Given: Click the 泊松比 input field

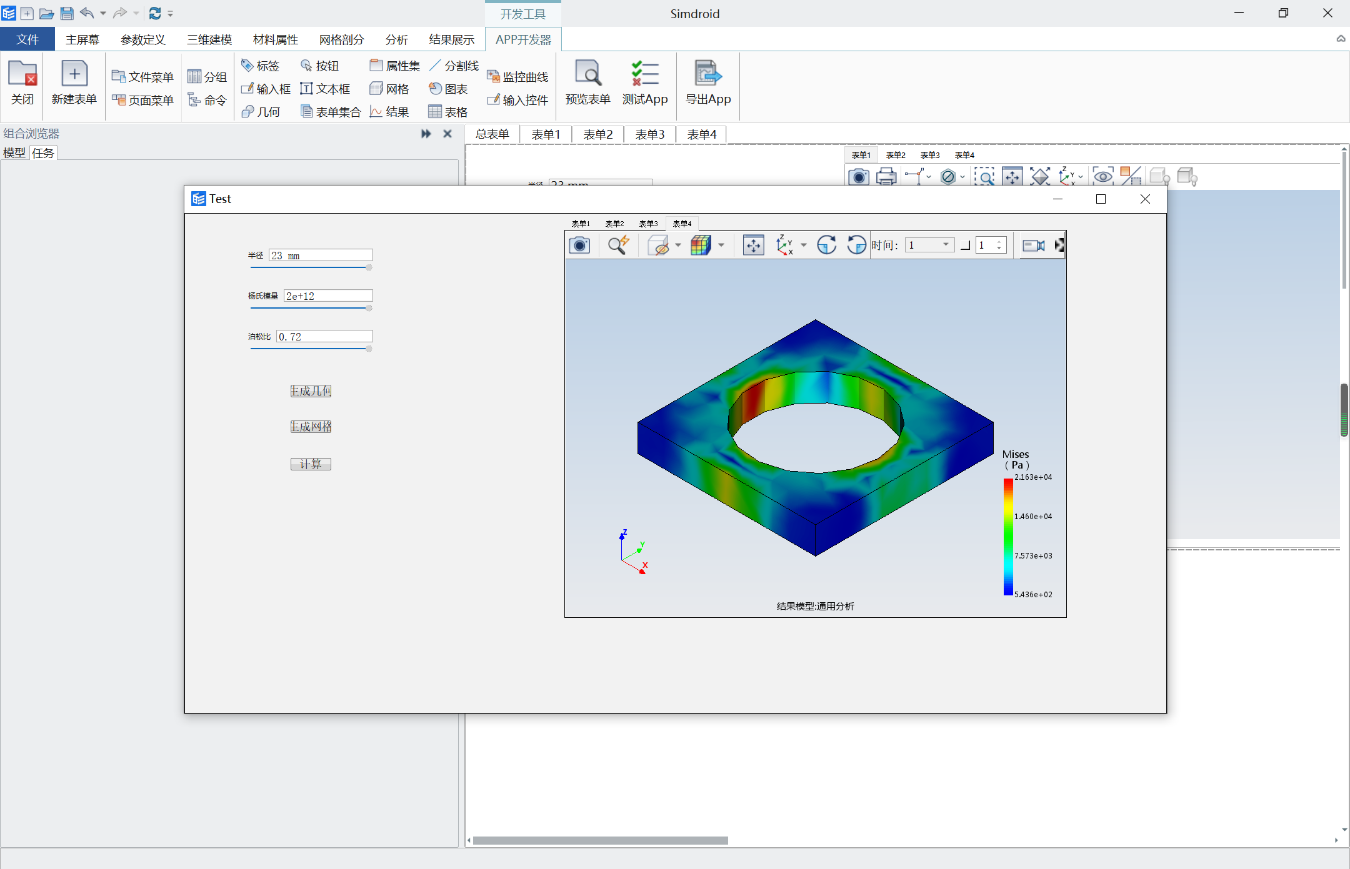Looking at the screenshot, I should [324, 336].
